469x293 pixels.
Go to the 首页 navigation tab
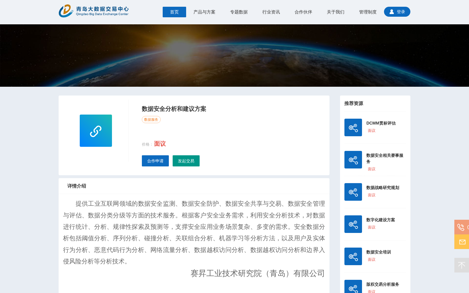[174, 12]
